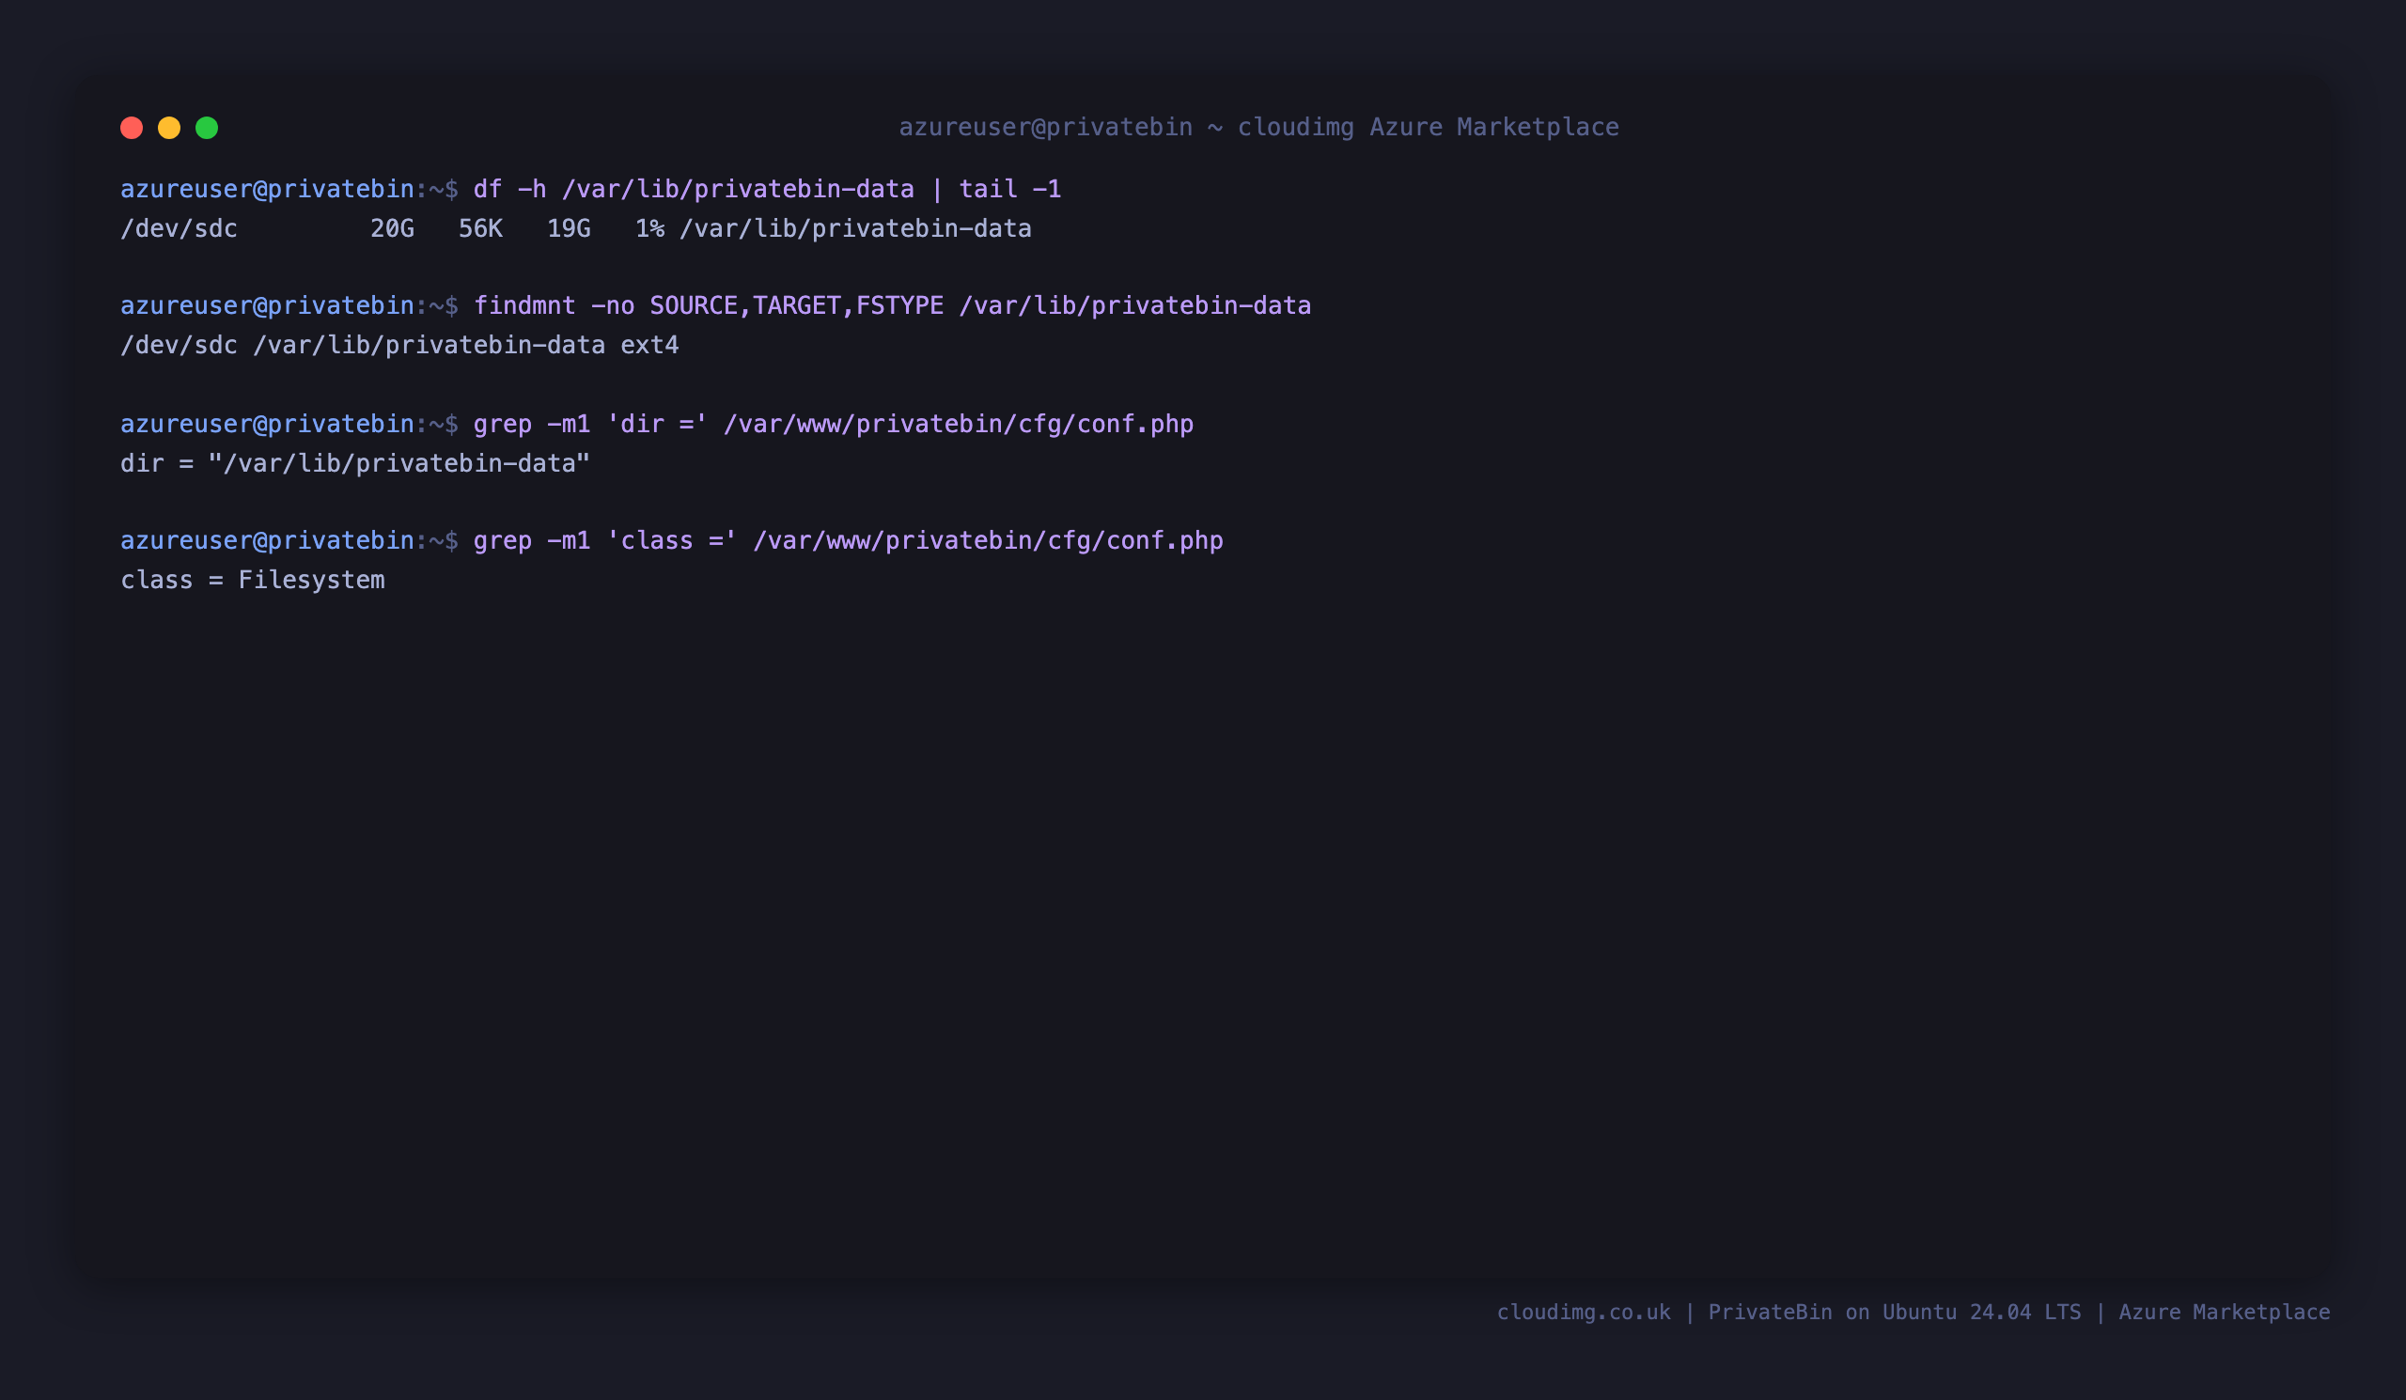Click the footer text 'cloudimg.co.uk | PrivateBin on Ubuntu 24.04 LTS'

tap(1789, 1313)
